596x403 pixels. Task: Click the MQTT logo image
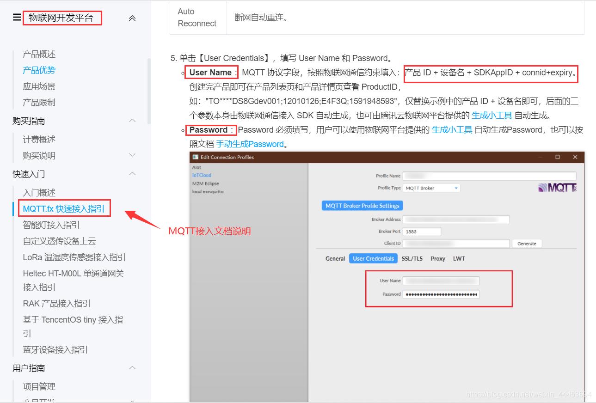558,188
